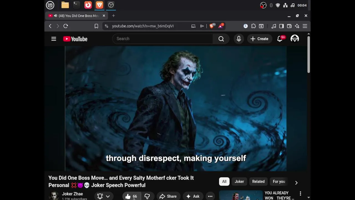Select the Related filter chip
Screen dimensions: 355x200
(258, 182)
